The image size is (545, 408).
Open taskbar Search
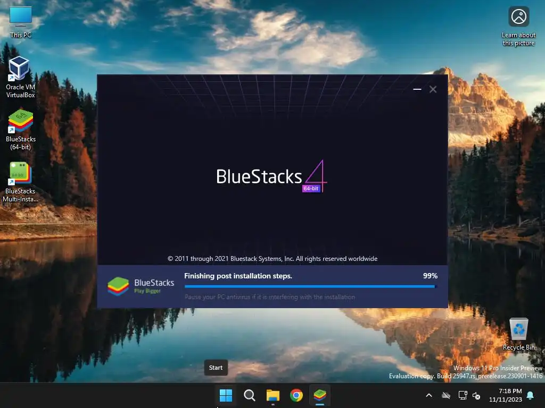[x=249, y=395]
